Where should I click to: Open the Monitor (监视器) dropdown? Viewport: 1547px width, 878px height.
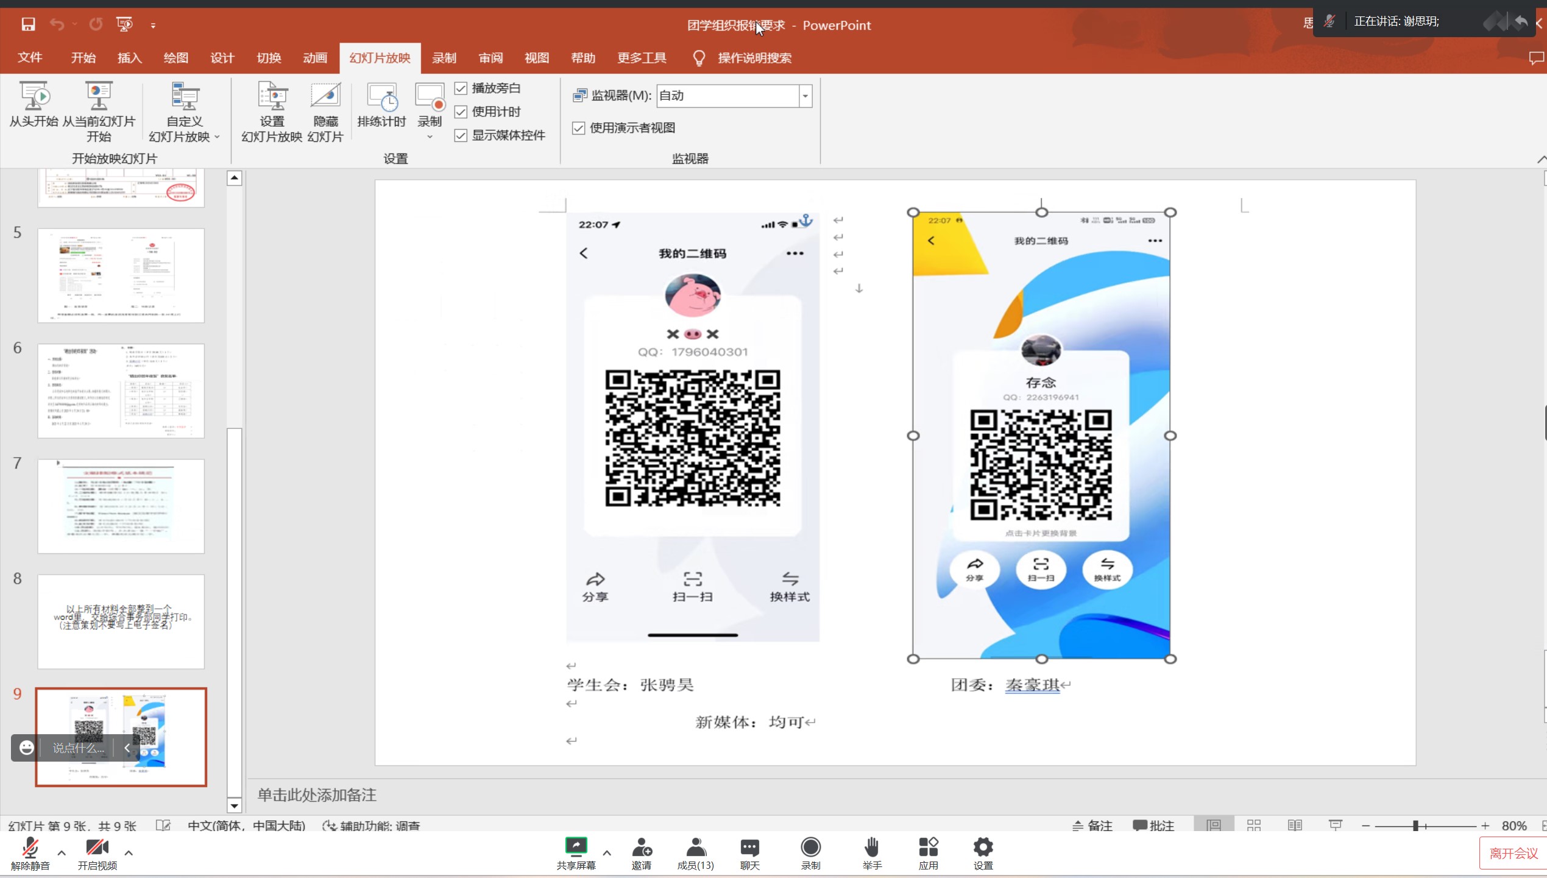805,96
